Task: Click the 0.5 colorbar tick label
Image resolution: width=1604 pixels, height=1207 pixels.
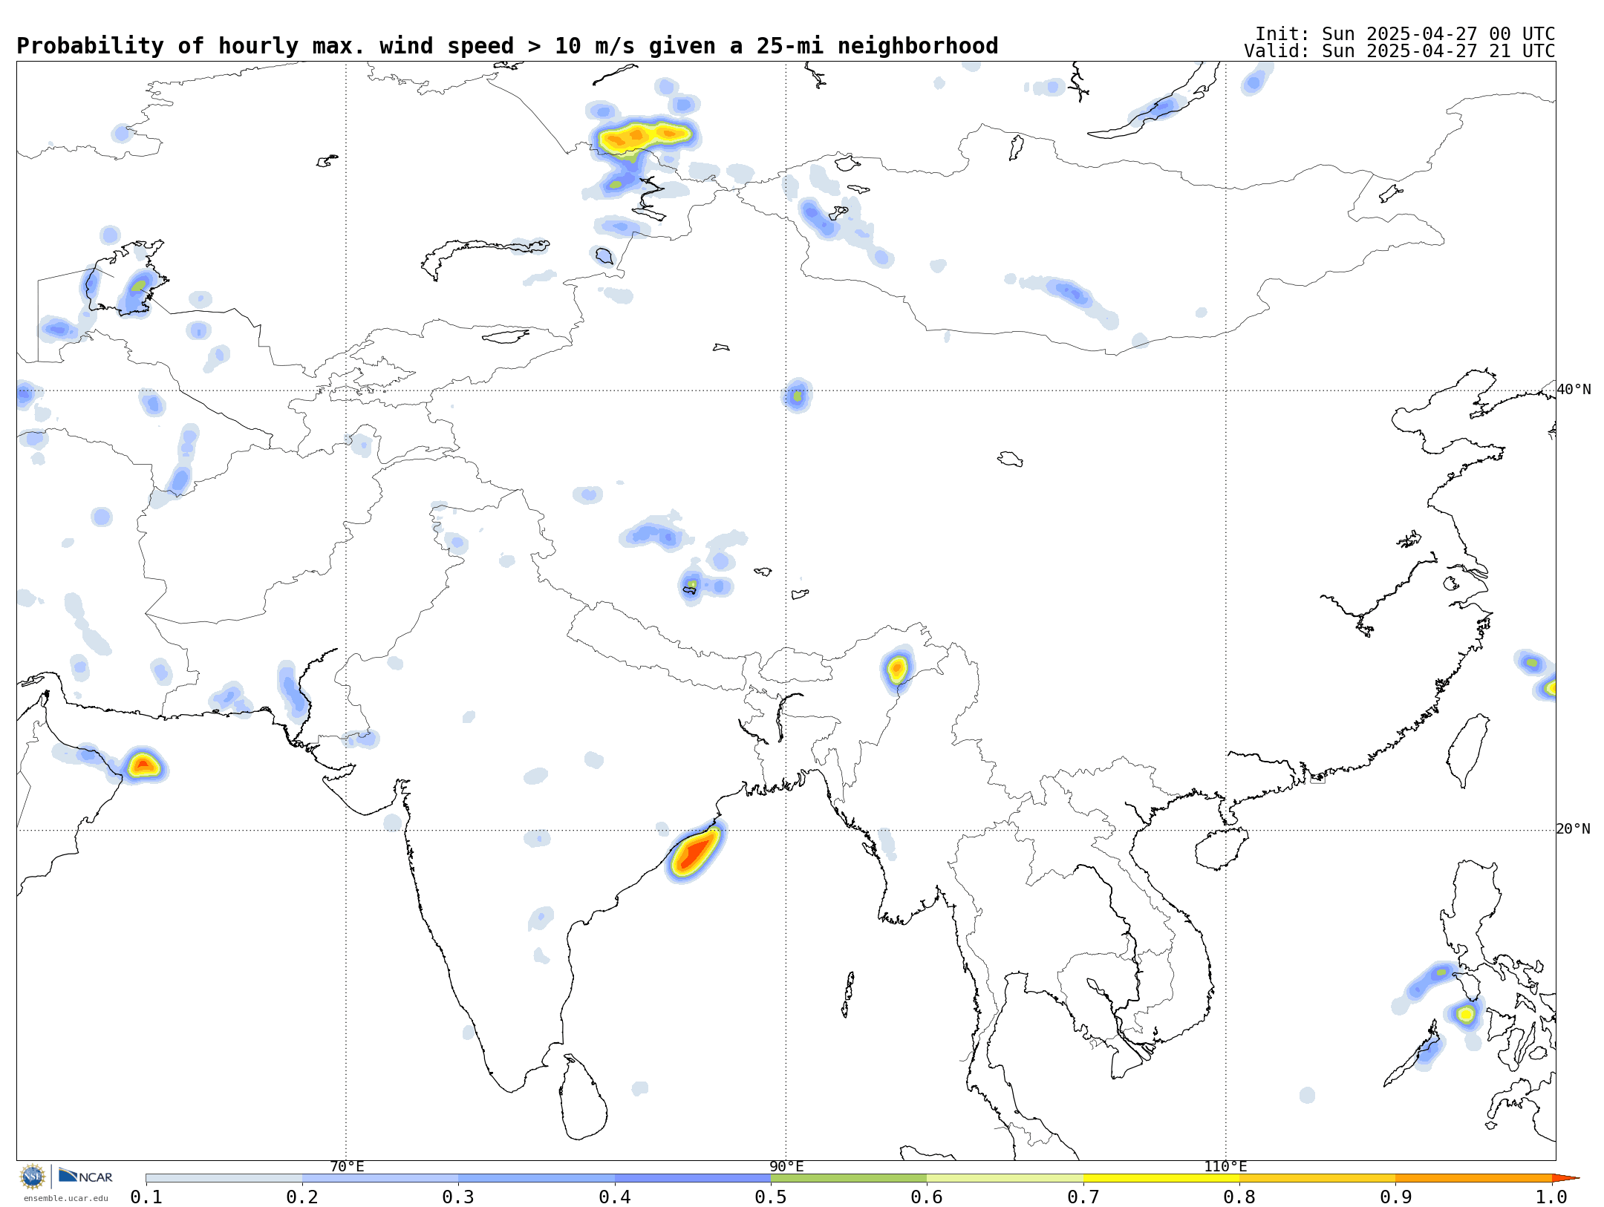Action: click(x=771, y=1197)
